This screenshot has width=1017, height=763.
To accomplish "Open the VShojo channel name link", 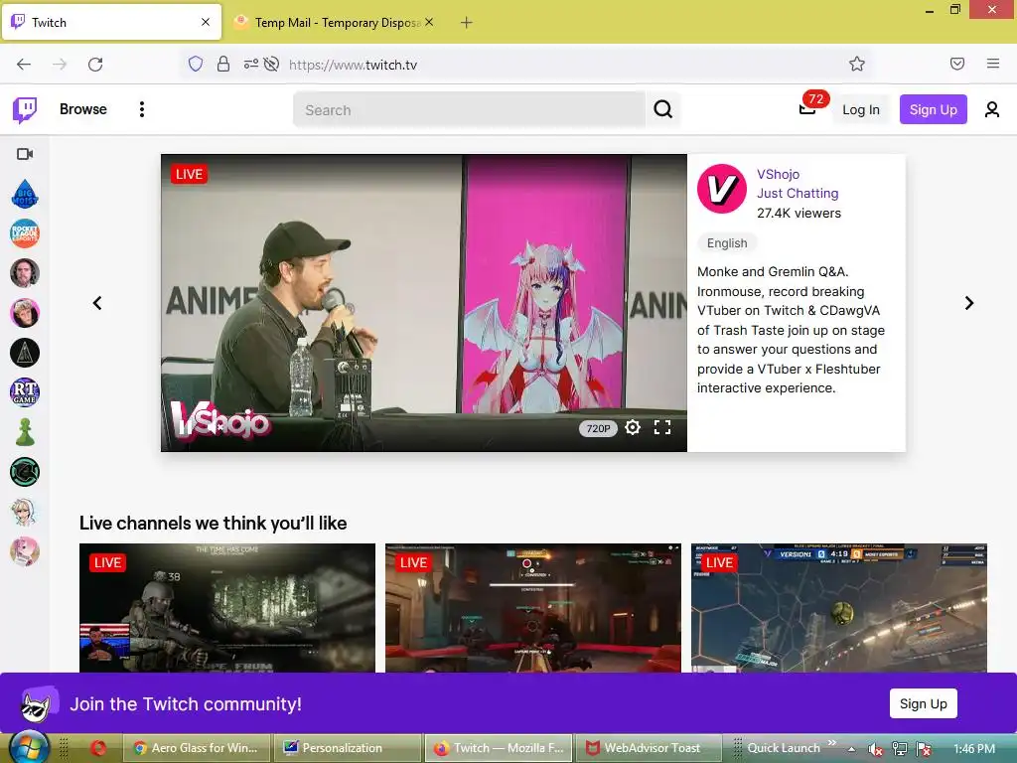I will coord(778,174).
